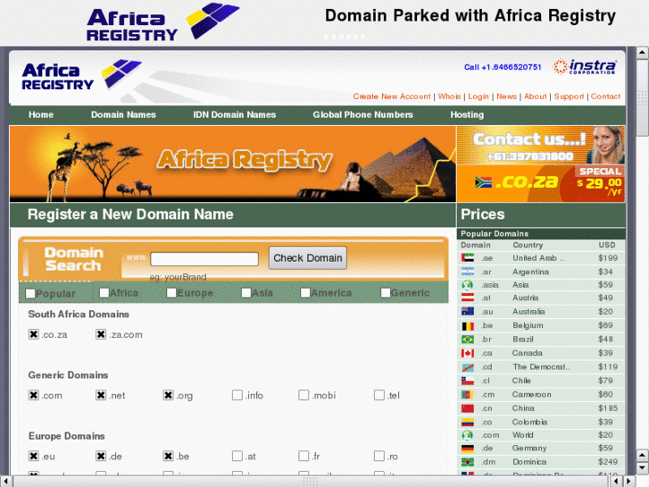Uncheck the .org domain checkbox

click(x=168, y=395)
